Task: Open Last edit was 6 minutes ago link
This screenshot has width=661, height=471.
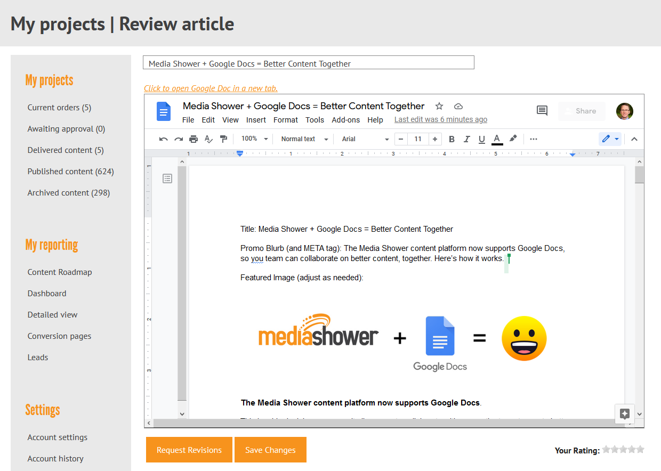Action: [x=441, y=120]
